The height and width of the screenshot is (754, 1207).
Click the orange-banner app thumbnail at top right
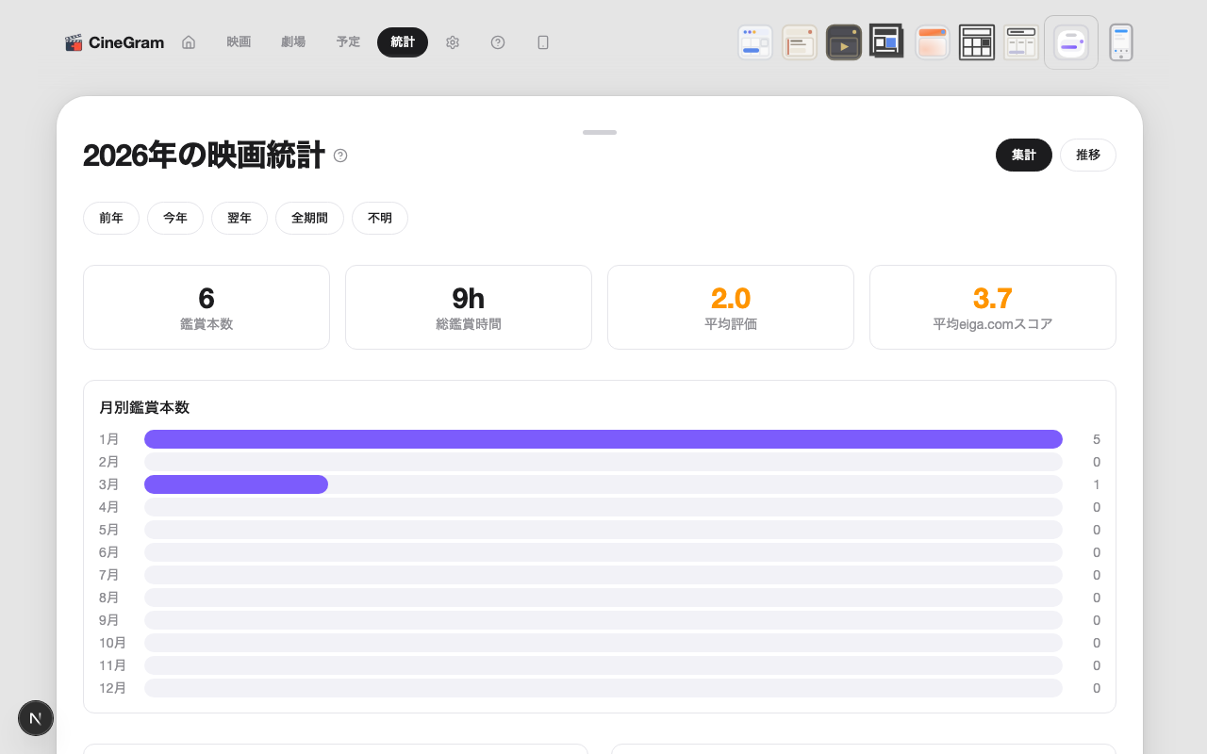tap(932, 41)
